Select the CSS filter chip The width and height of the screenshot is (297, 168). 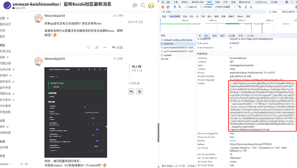(x=191, y=16)
